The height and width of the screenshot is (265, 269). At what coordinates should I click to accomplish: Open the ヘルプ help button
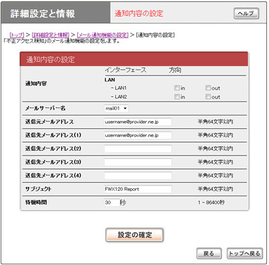click(246, 13)
